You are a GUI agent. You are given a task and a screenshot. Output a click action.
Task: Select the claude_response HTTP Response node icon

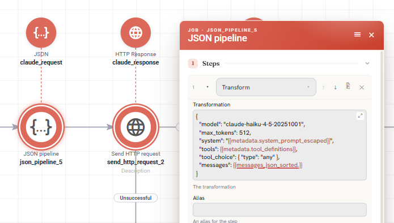[135, 33]
